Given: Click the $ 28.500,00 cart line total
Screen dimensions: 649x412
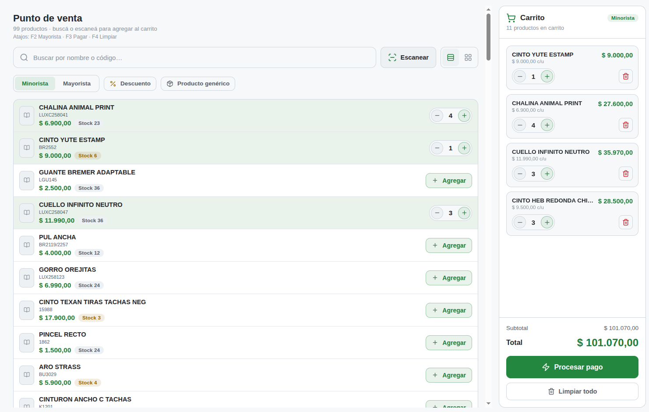Looking at the screenshot, I should coord(615,201).
